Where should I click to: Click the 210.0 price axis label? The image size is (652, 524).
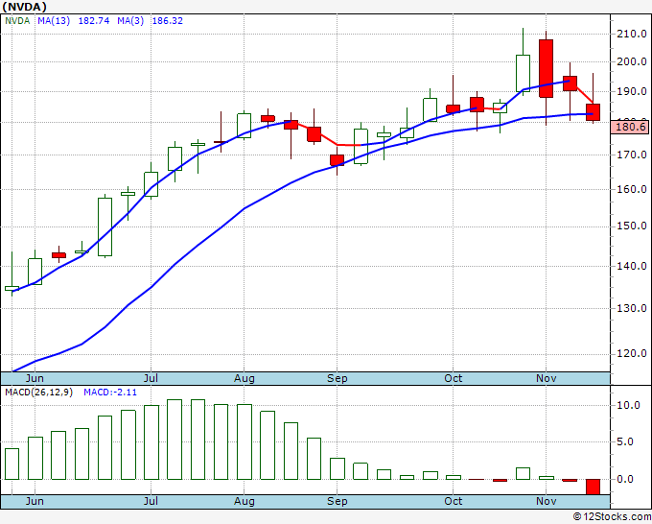pyautogui.click(x=631, y=34)
